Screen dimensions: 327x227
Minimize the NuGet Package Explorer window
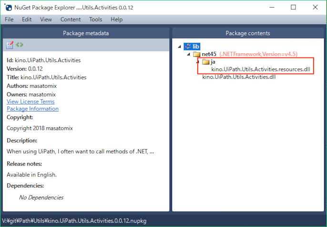[x=272, y=7]
